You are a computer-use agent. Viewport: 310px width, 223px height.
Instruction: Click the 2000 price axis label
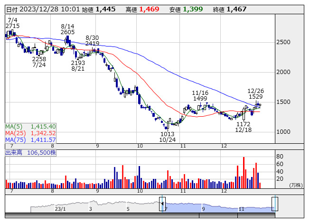pos(283,72)
